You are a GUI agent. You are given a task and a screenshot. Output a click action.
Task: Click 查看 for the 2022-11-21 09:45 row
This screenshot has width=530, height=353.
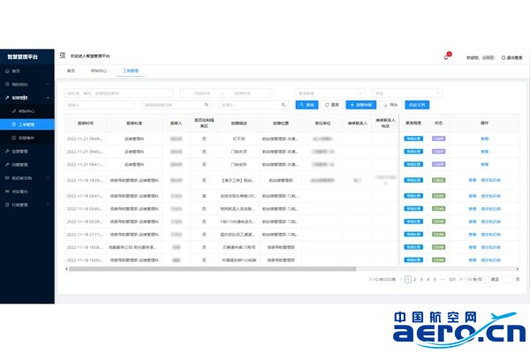(x=484, y=152)
